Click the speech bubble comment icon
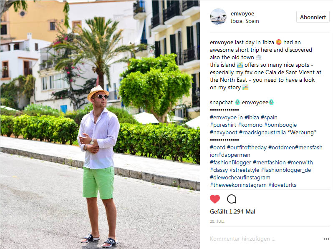This screenshot has width=333, height=249. click(x=232, y=199)
